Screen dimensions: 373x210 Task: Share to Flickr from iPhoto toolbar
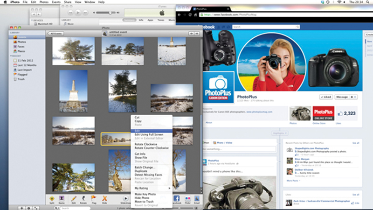point(188,200)
